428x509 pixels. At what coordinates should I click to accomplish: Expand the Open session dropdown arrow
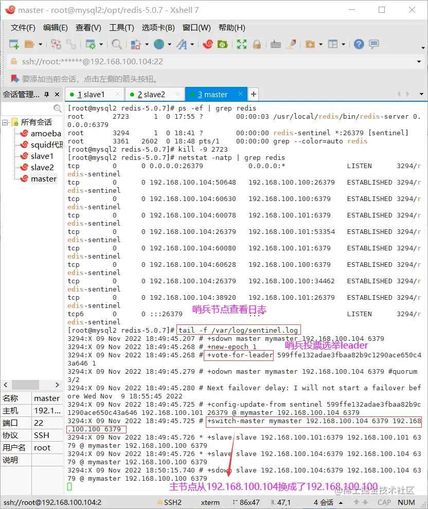point(40,44)
